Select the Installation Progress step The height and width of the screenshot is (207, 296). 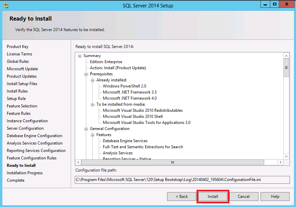[x=25, y=173]
